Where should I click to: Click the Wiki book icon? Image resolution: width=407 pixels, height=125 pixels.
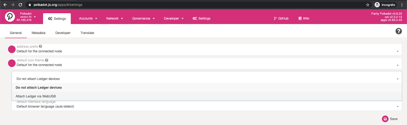tap(300, 19)
